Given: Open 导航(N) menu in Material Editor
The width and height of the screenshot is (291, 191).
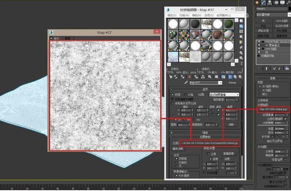Looking at the screenshot, I should (x=196, y=15).
